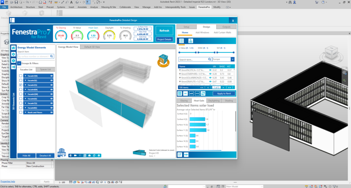
Task: Click the Refresh button
Action: [164, 30]
